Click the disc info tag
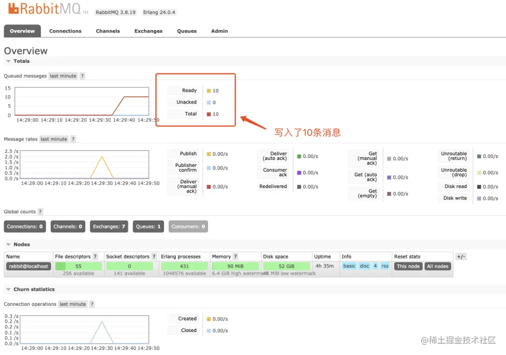506x355 pixels. coord(365,266)
